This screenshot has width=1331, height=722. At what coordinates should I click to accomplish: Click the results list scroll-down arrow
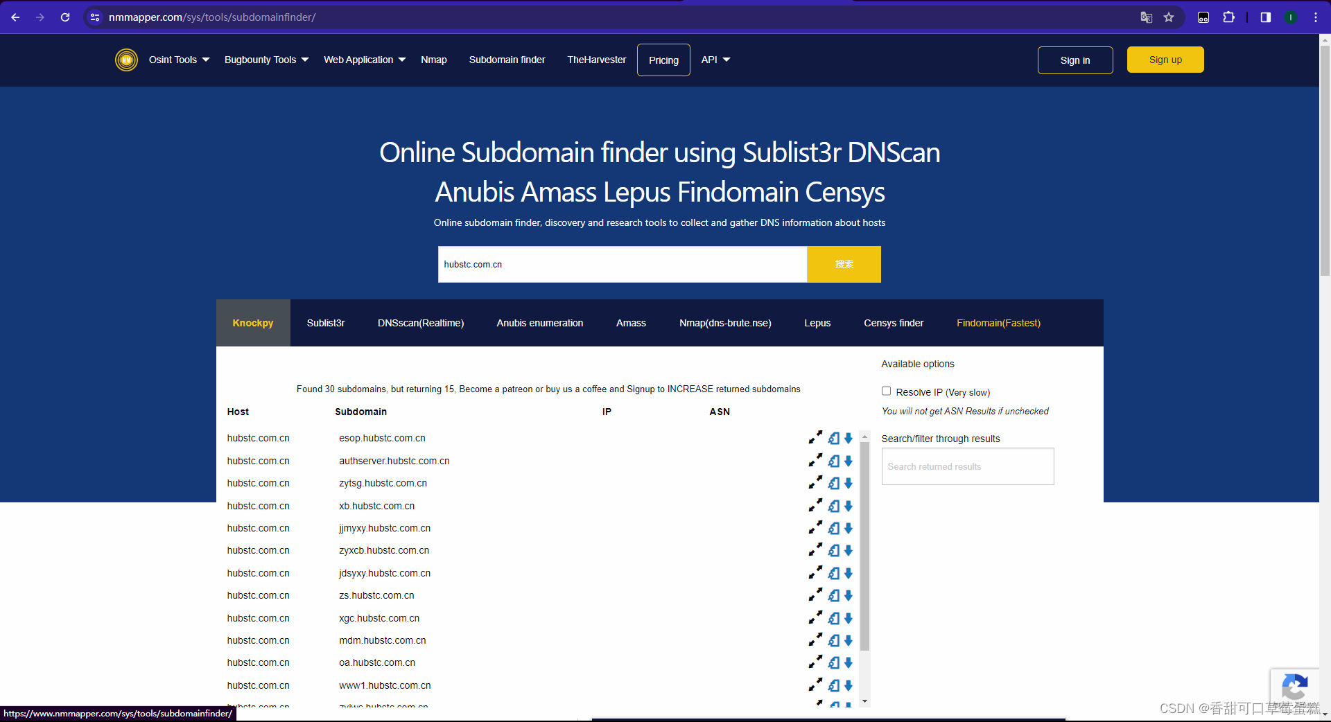pyautogui.click(x=864, y=701)
